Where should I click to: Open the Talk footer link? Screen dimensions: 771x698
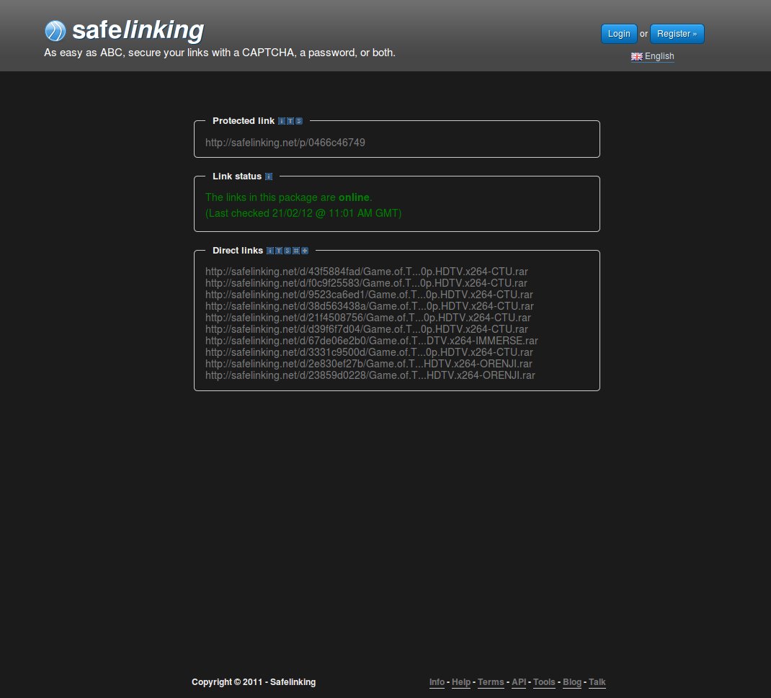(597, 682)
